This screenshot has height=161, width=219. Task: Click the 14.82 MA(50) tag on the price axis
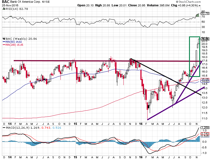205,81
